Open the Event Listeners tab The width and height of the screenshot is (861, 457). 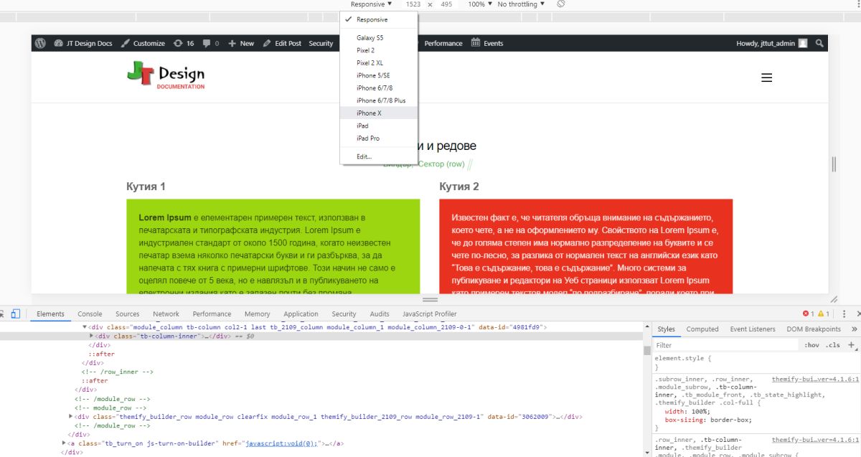click(753, 329)
